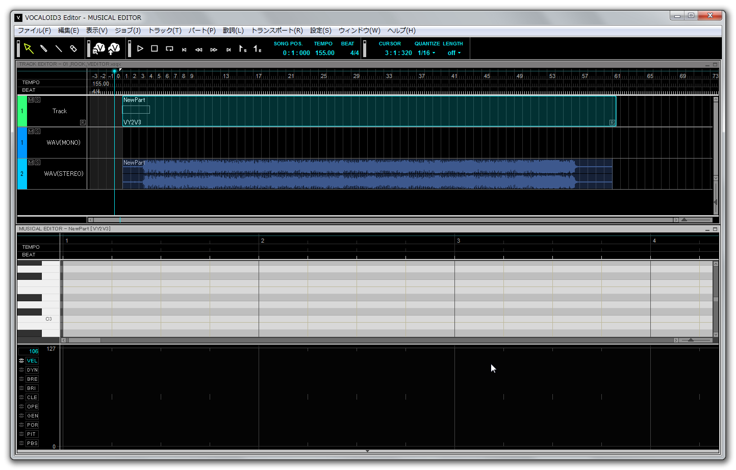Screen dimensions: 736x470
Task: Select the VEL control parameter
Action: click(32, 360)
